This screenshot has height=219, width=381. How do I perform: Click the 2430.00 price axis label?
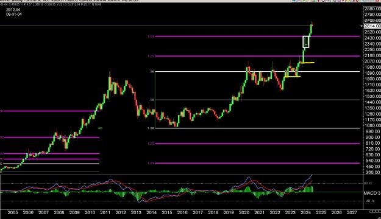[x=372, y=38]
